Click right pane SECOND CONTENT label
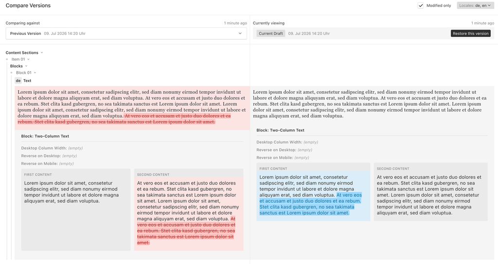 click(393, 168)
